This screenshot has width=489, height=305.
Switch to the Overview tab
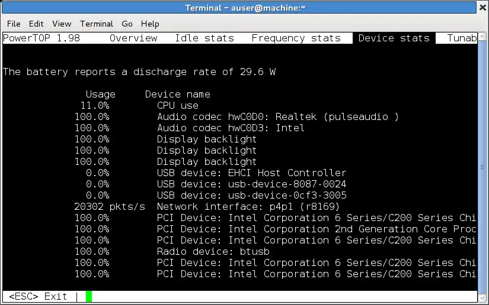click(x=133, y=38)
